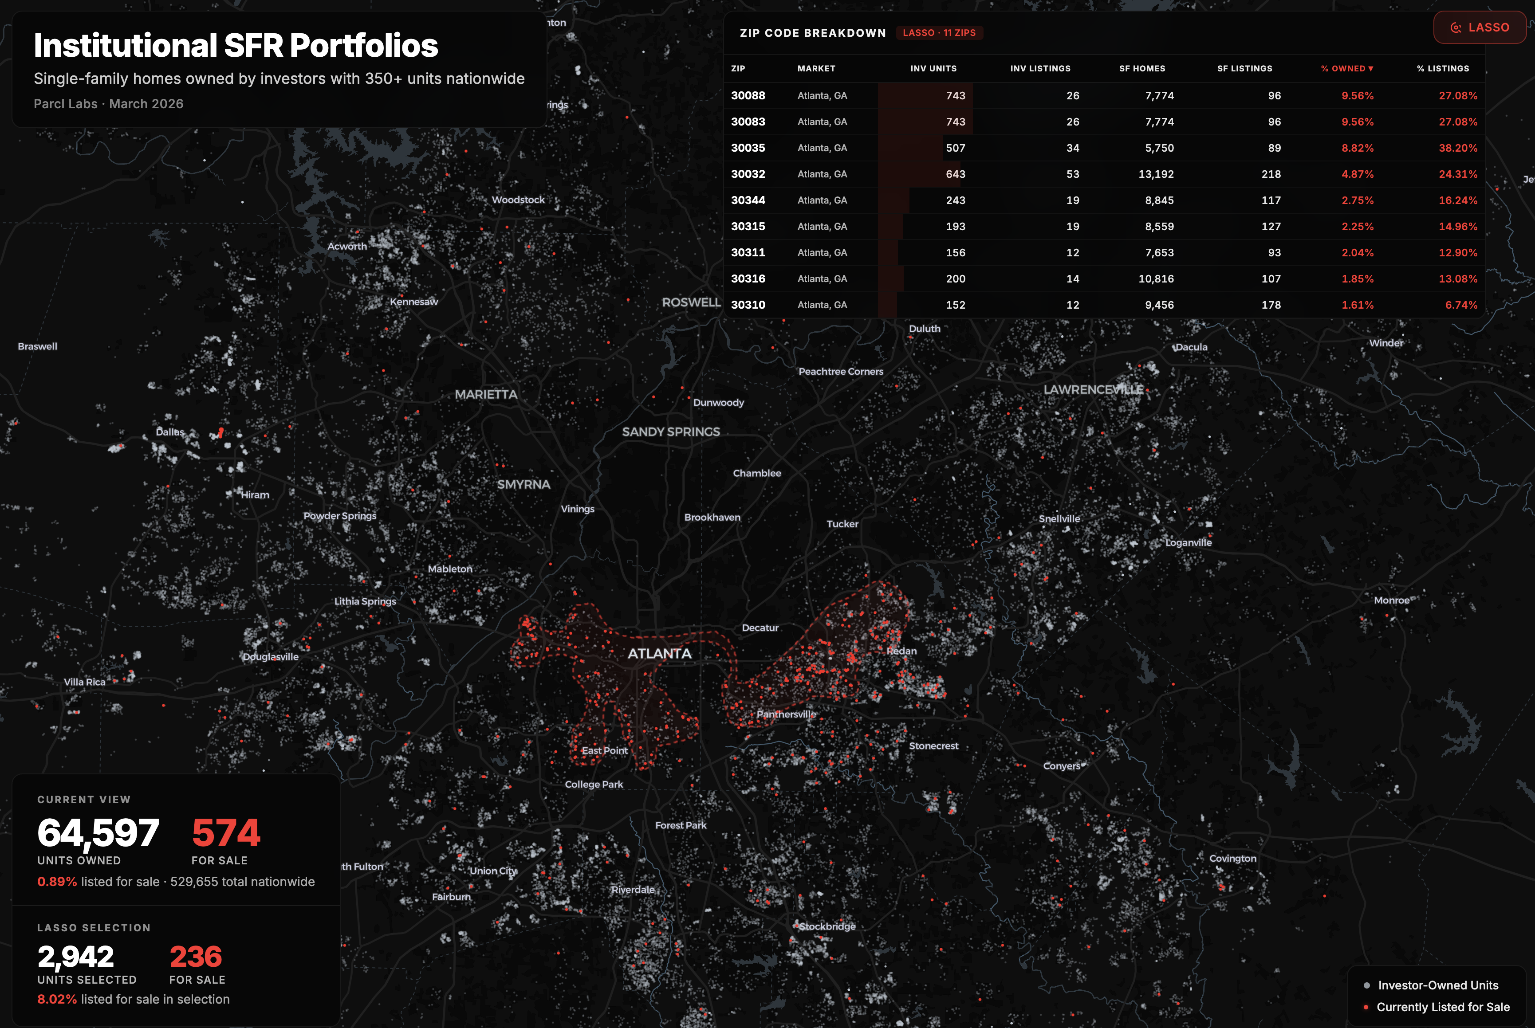The height and width of the screenshot is (1028, 1535).
Task: Click the red dot beside Currently Listed for Sale
Action: [x=1366, y=1007]
